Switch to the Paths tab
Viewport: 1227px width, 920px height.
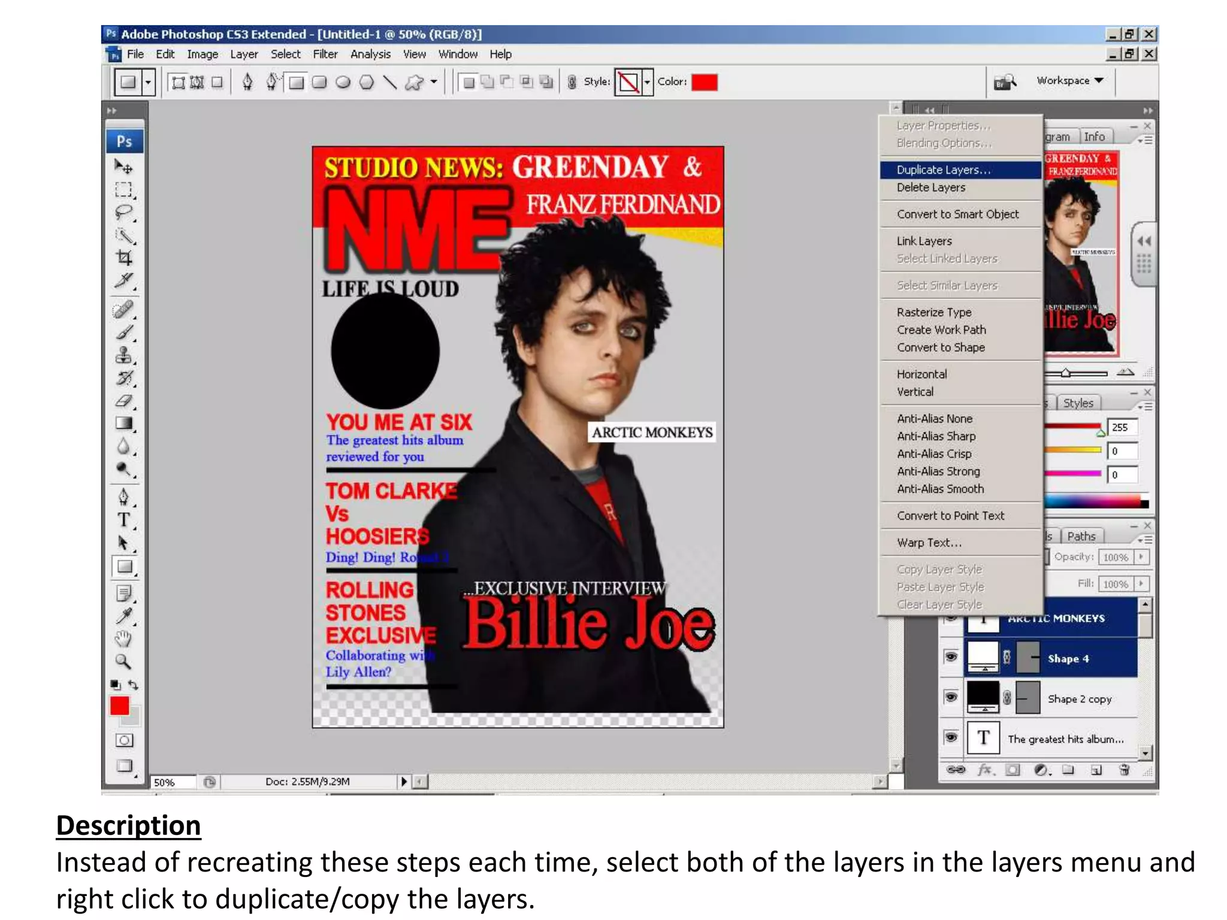1081,536
